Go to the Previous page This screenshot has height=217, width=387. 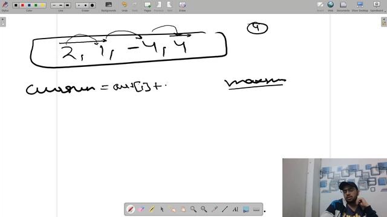coord(158,6)
